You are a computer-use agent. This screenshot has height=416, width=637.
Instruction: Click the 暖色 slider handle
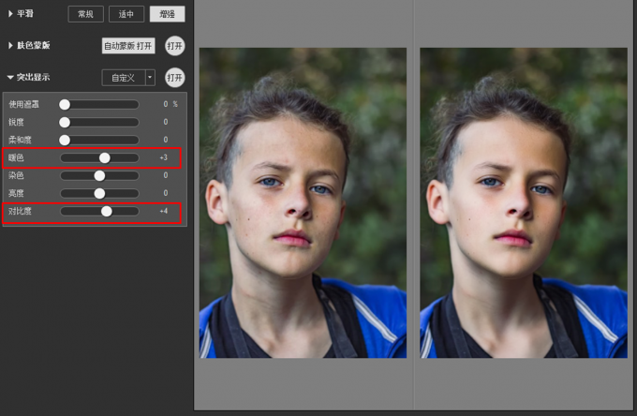tap(104, 157)
